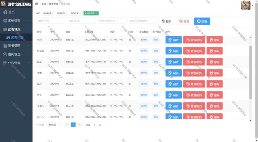Focus the 请输入学号 search field

(50, 21)
